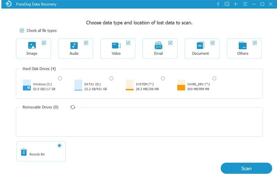Click the FoneDog Data Recovery title text
The height and width of the screenshot is (187, 277).
coord(36,4)
